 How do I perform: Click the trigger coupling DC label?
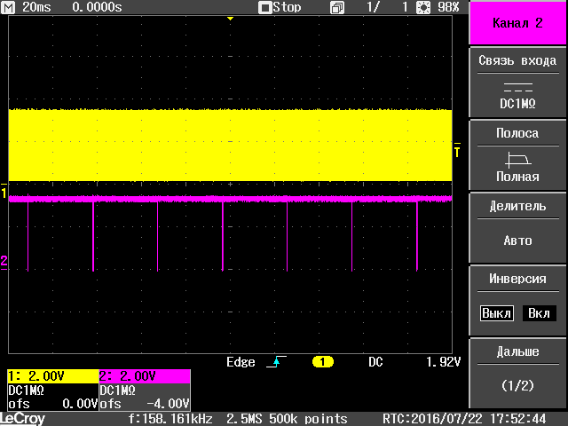[x=375, y=362]
